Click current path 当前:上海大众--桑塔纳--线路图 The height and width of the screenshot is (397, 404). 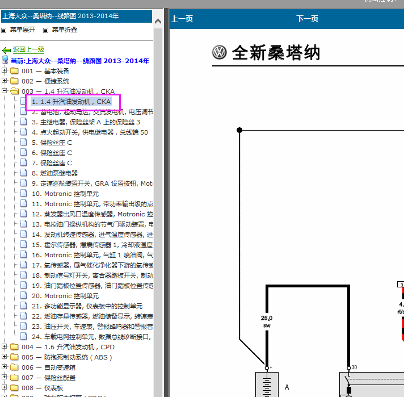pyautogui.click(x=80, y=61)
